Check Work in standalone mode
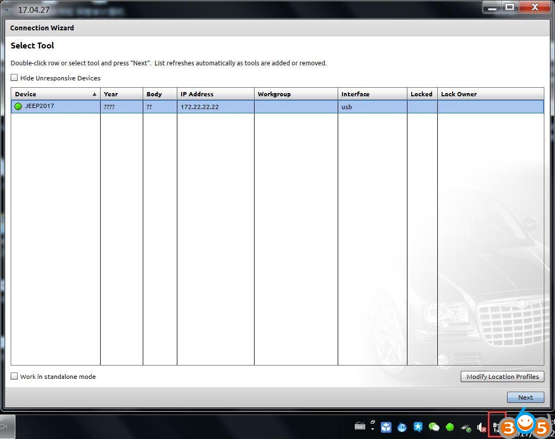 pos(14,376)
